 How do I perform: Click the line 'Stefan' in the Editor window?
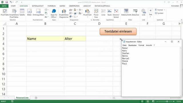click(x=126, y=53)
